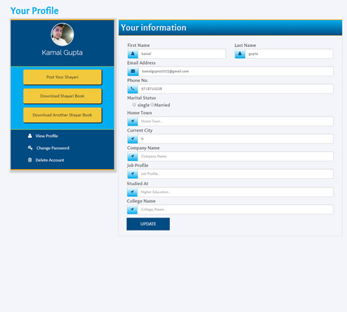Select the Married radio button
This screenshot has width=347, height=312.
(x=152, y=105)
